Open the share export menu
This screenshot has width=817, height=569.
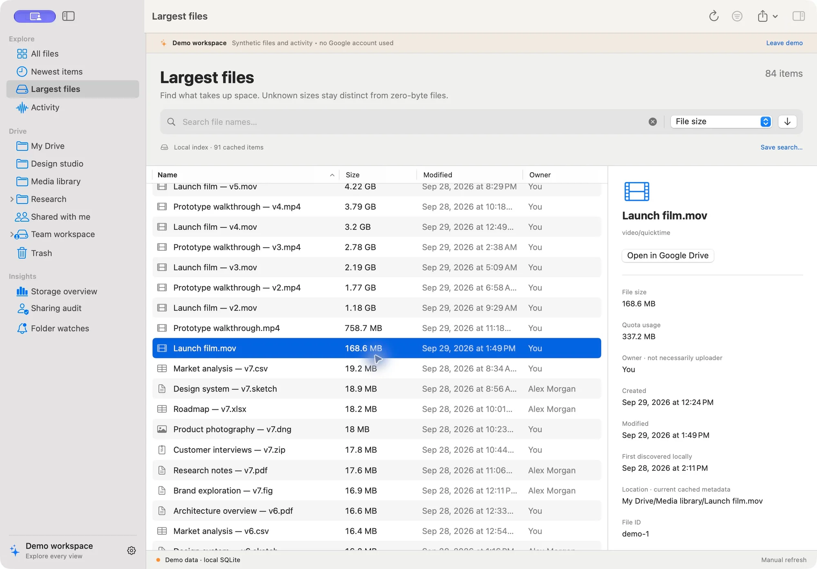(x=767, y=16)
